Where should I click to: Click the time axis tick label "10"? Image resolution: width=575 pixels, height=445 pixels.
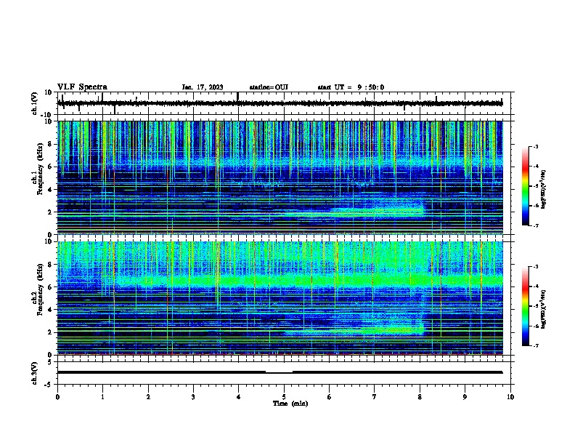tap(510, 397)
